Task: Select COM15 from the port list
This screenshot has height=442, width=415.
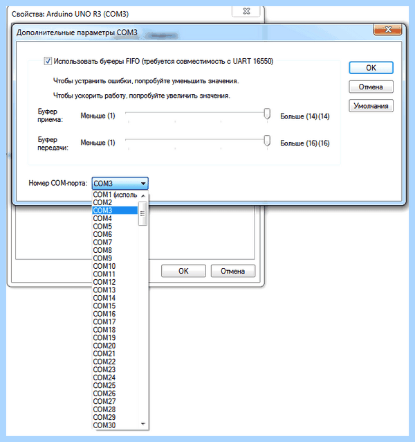Action: click(115, 306)
